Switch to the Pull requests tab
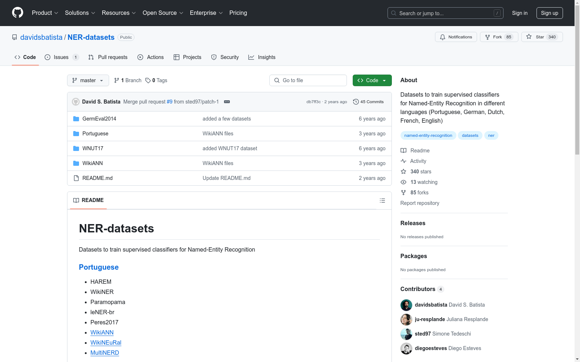580x362 pixels. pyautogui.click(x=108, y=57)
